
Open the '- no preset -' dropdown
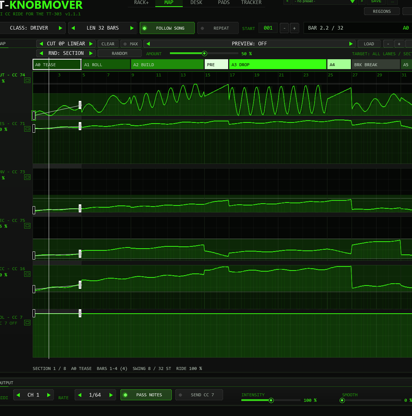324,1
